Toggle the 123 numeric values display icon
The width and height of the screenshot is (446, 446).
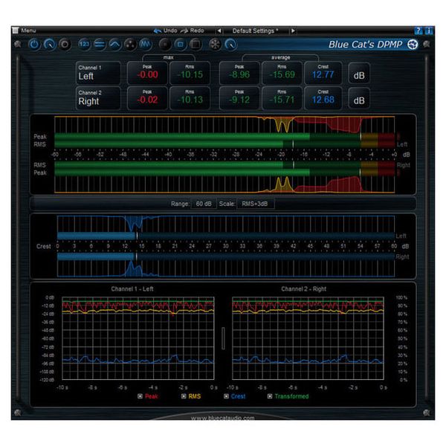[x=84, y=45]
